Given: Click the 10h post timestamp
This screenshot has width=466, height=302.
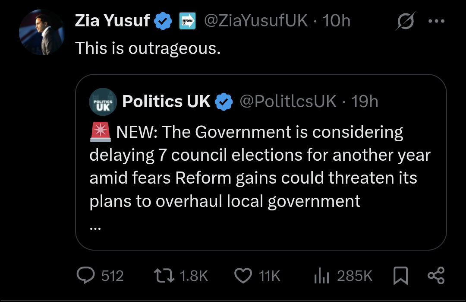Looking at the screenshot, I should pyautogui.click(x=337, y=20).
